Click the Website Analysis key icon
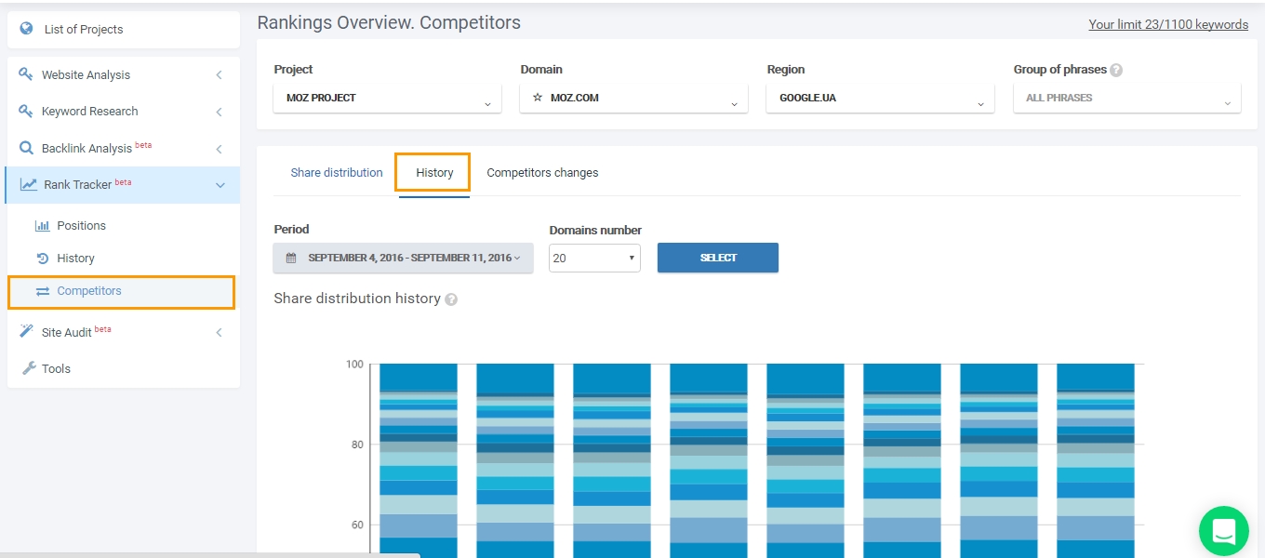Viewport: 1265px width, 558px height. click(26, 74)
